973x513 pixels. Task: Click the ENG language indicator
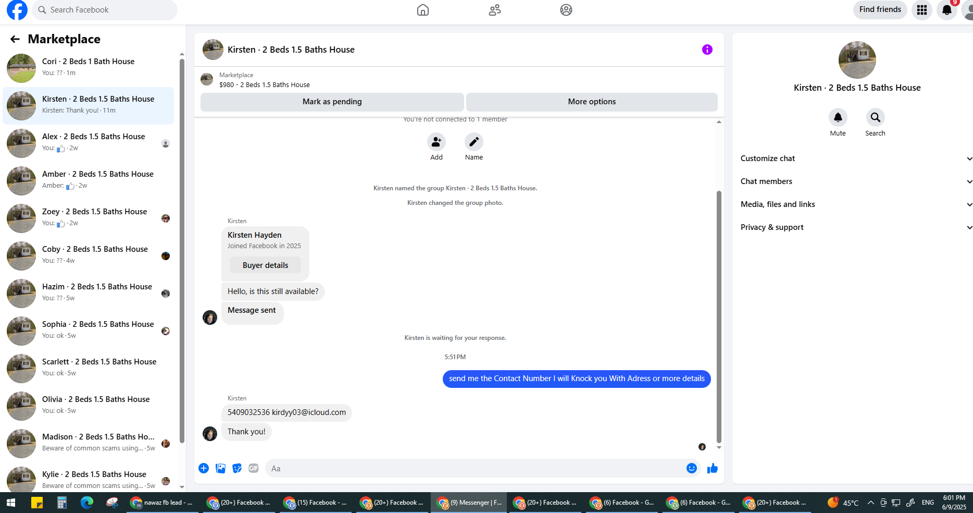928,503
